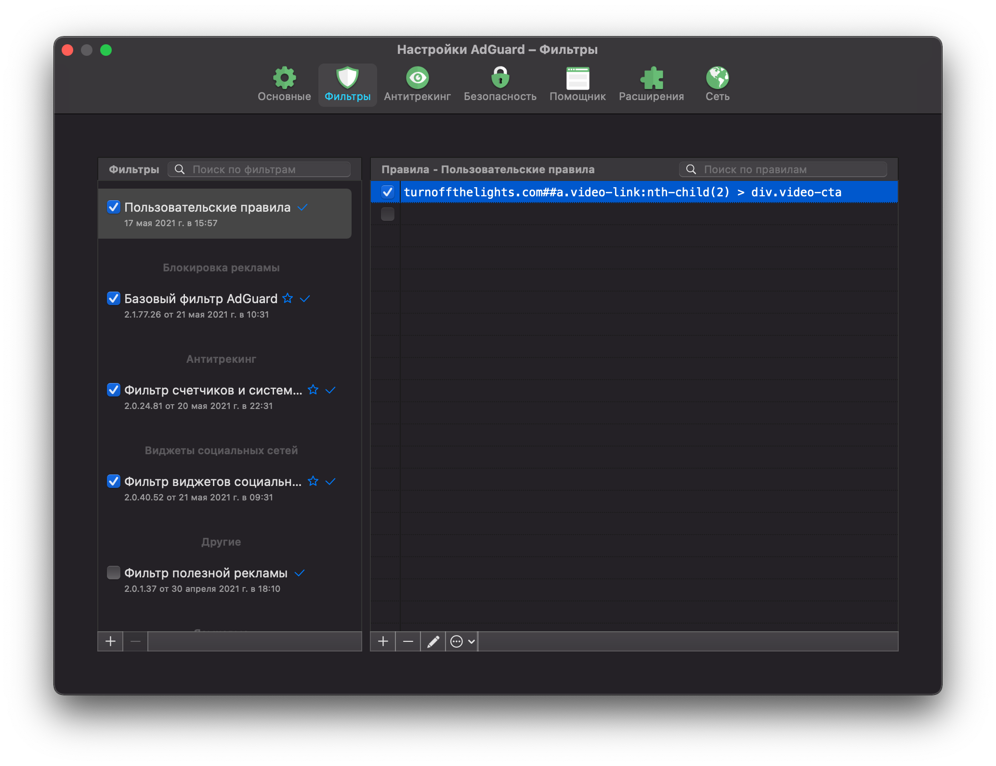Screen dimensions: 996x766
Task: Click checkmark icon next to Пользовательские правила
Action: (x=302, y=207)
